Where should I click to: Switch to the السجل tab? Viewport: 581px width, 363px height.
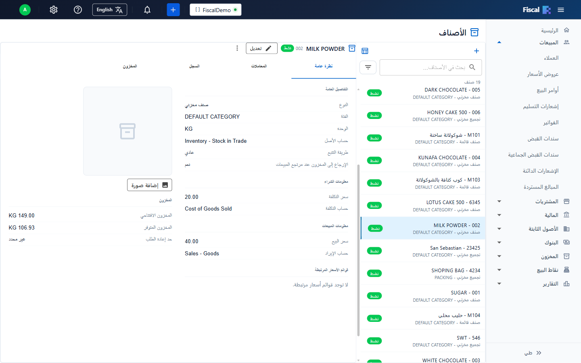click(x=194, y=66)
